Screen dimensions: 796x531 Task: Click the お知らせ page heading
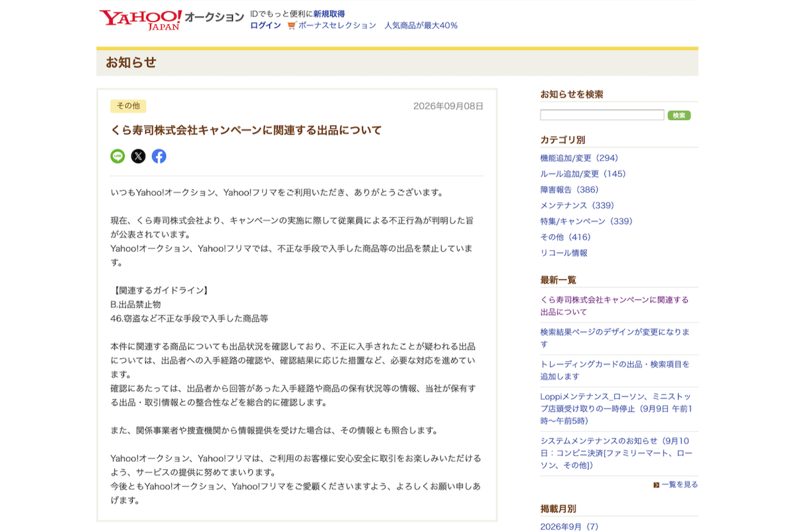click(131, 62)
